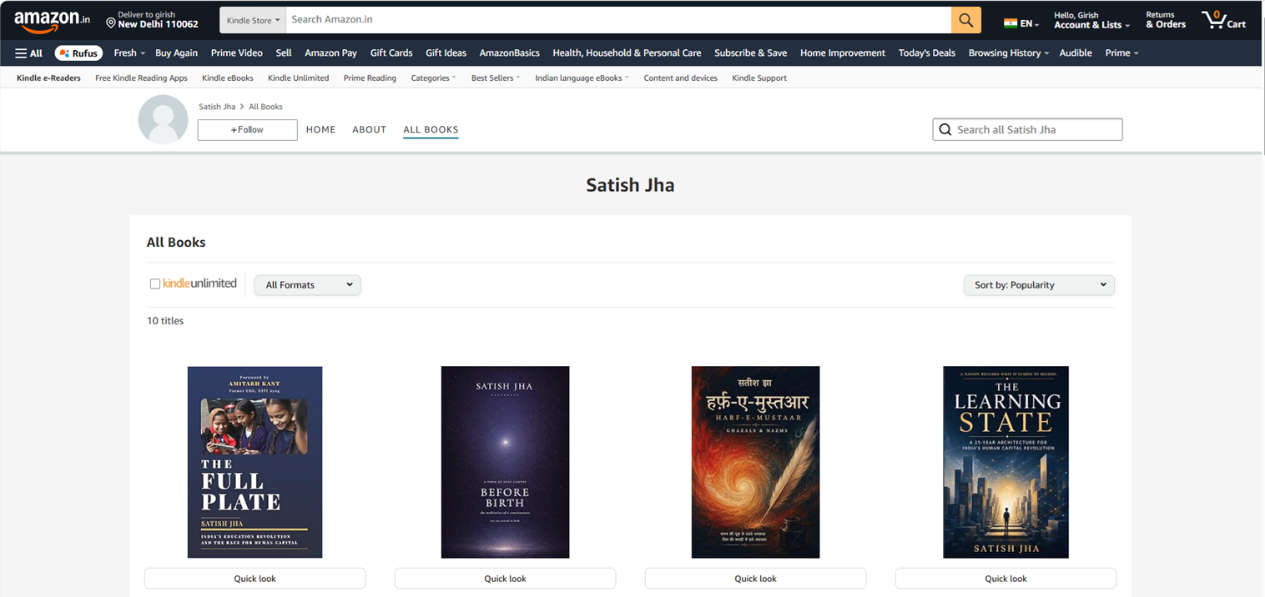
Task: Open Gift Cards link
Action: click(391, 53)
